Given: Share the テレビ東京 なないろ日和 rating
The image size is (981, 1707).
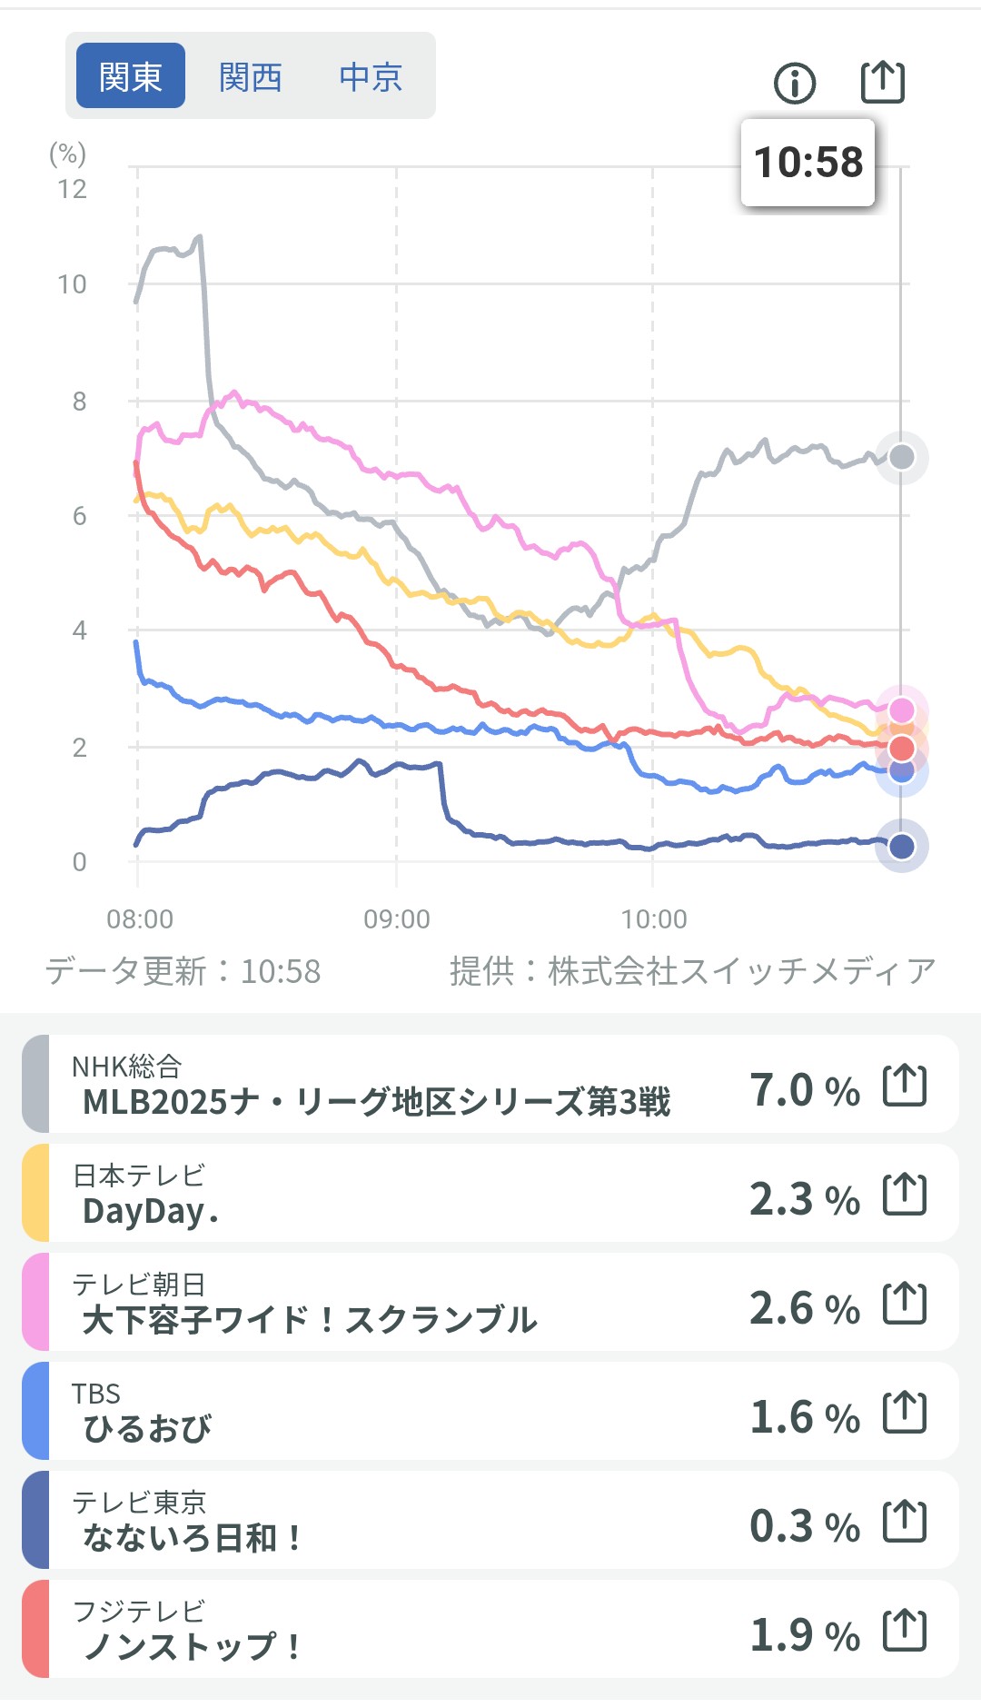Looking at the screenshot, I should [905, 1521].
